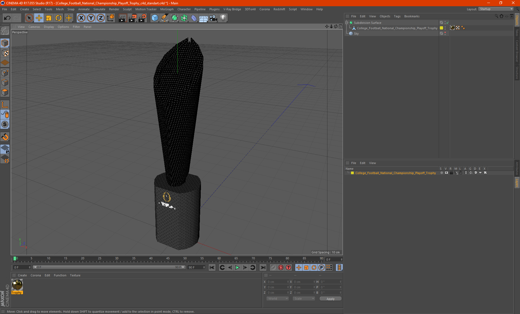Click the Floor environment icon
The image size is (520, 314).
(x=203, y=18)
